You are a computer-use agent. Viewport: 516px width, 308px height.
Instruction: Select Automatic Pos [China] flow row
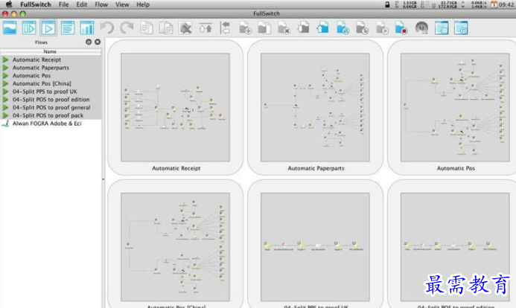(51, 83)
